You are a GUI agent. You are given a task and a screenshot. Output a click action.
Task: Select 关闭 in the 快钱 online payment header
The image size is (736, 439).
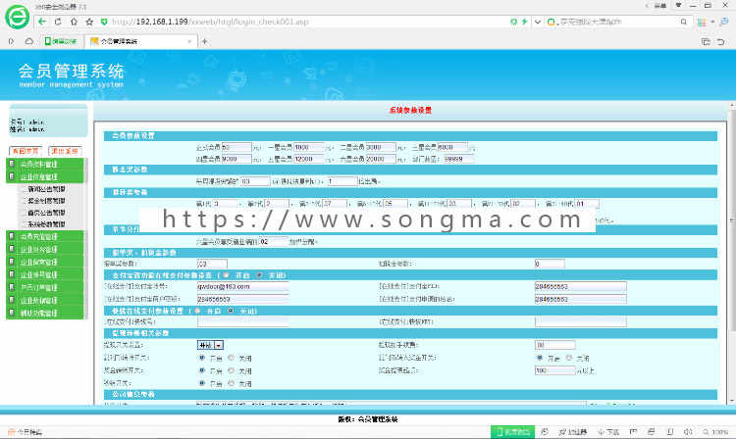pos(231,311)
